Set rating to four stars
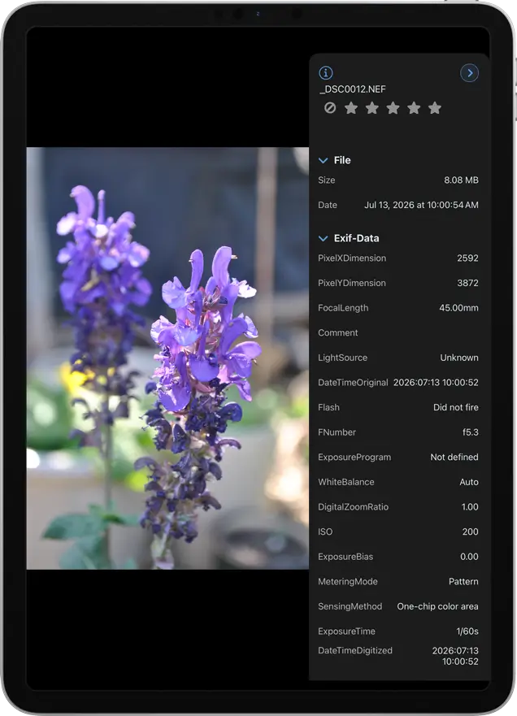 (414, 108)
